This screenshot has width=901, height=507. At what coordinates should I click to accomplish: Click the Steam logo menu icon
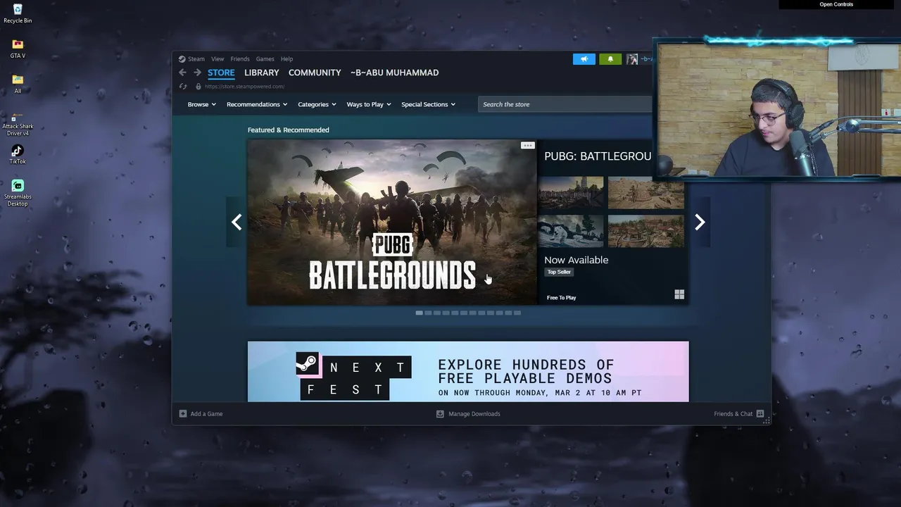pyautogui.click(x=182, y=59)
